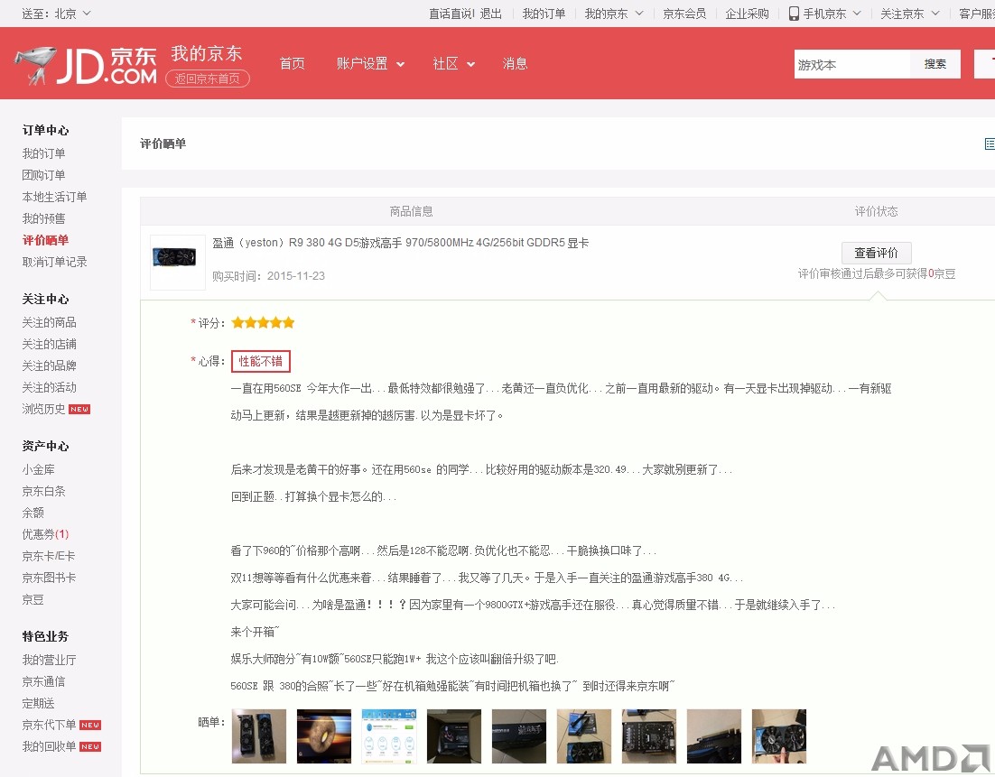
Task: Open the 社区 dropdown menu
Action: [x=454, y=63]
